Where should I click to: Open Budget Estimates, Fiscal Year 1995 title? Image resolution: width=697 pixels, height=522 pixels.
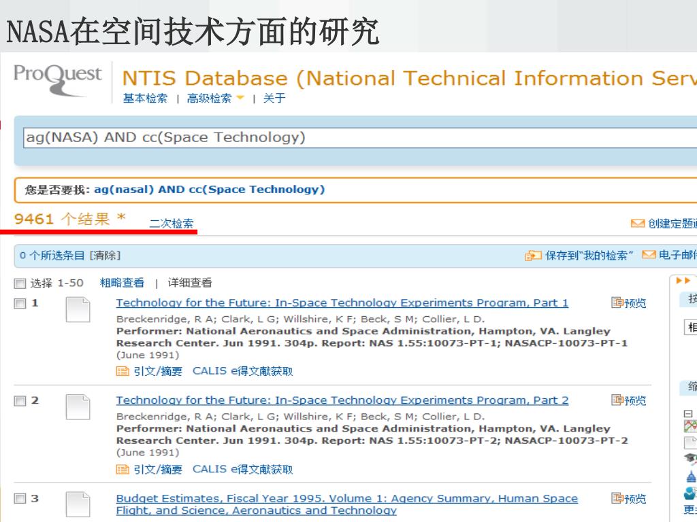click(346, 504)
